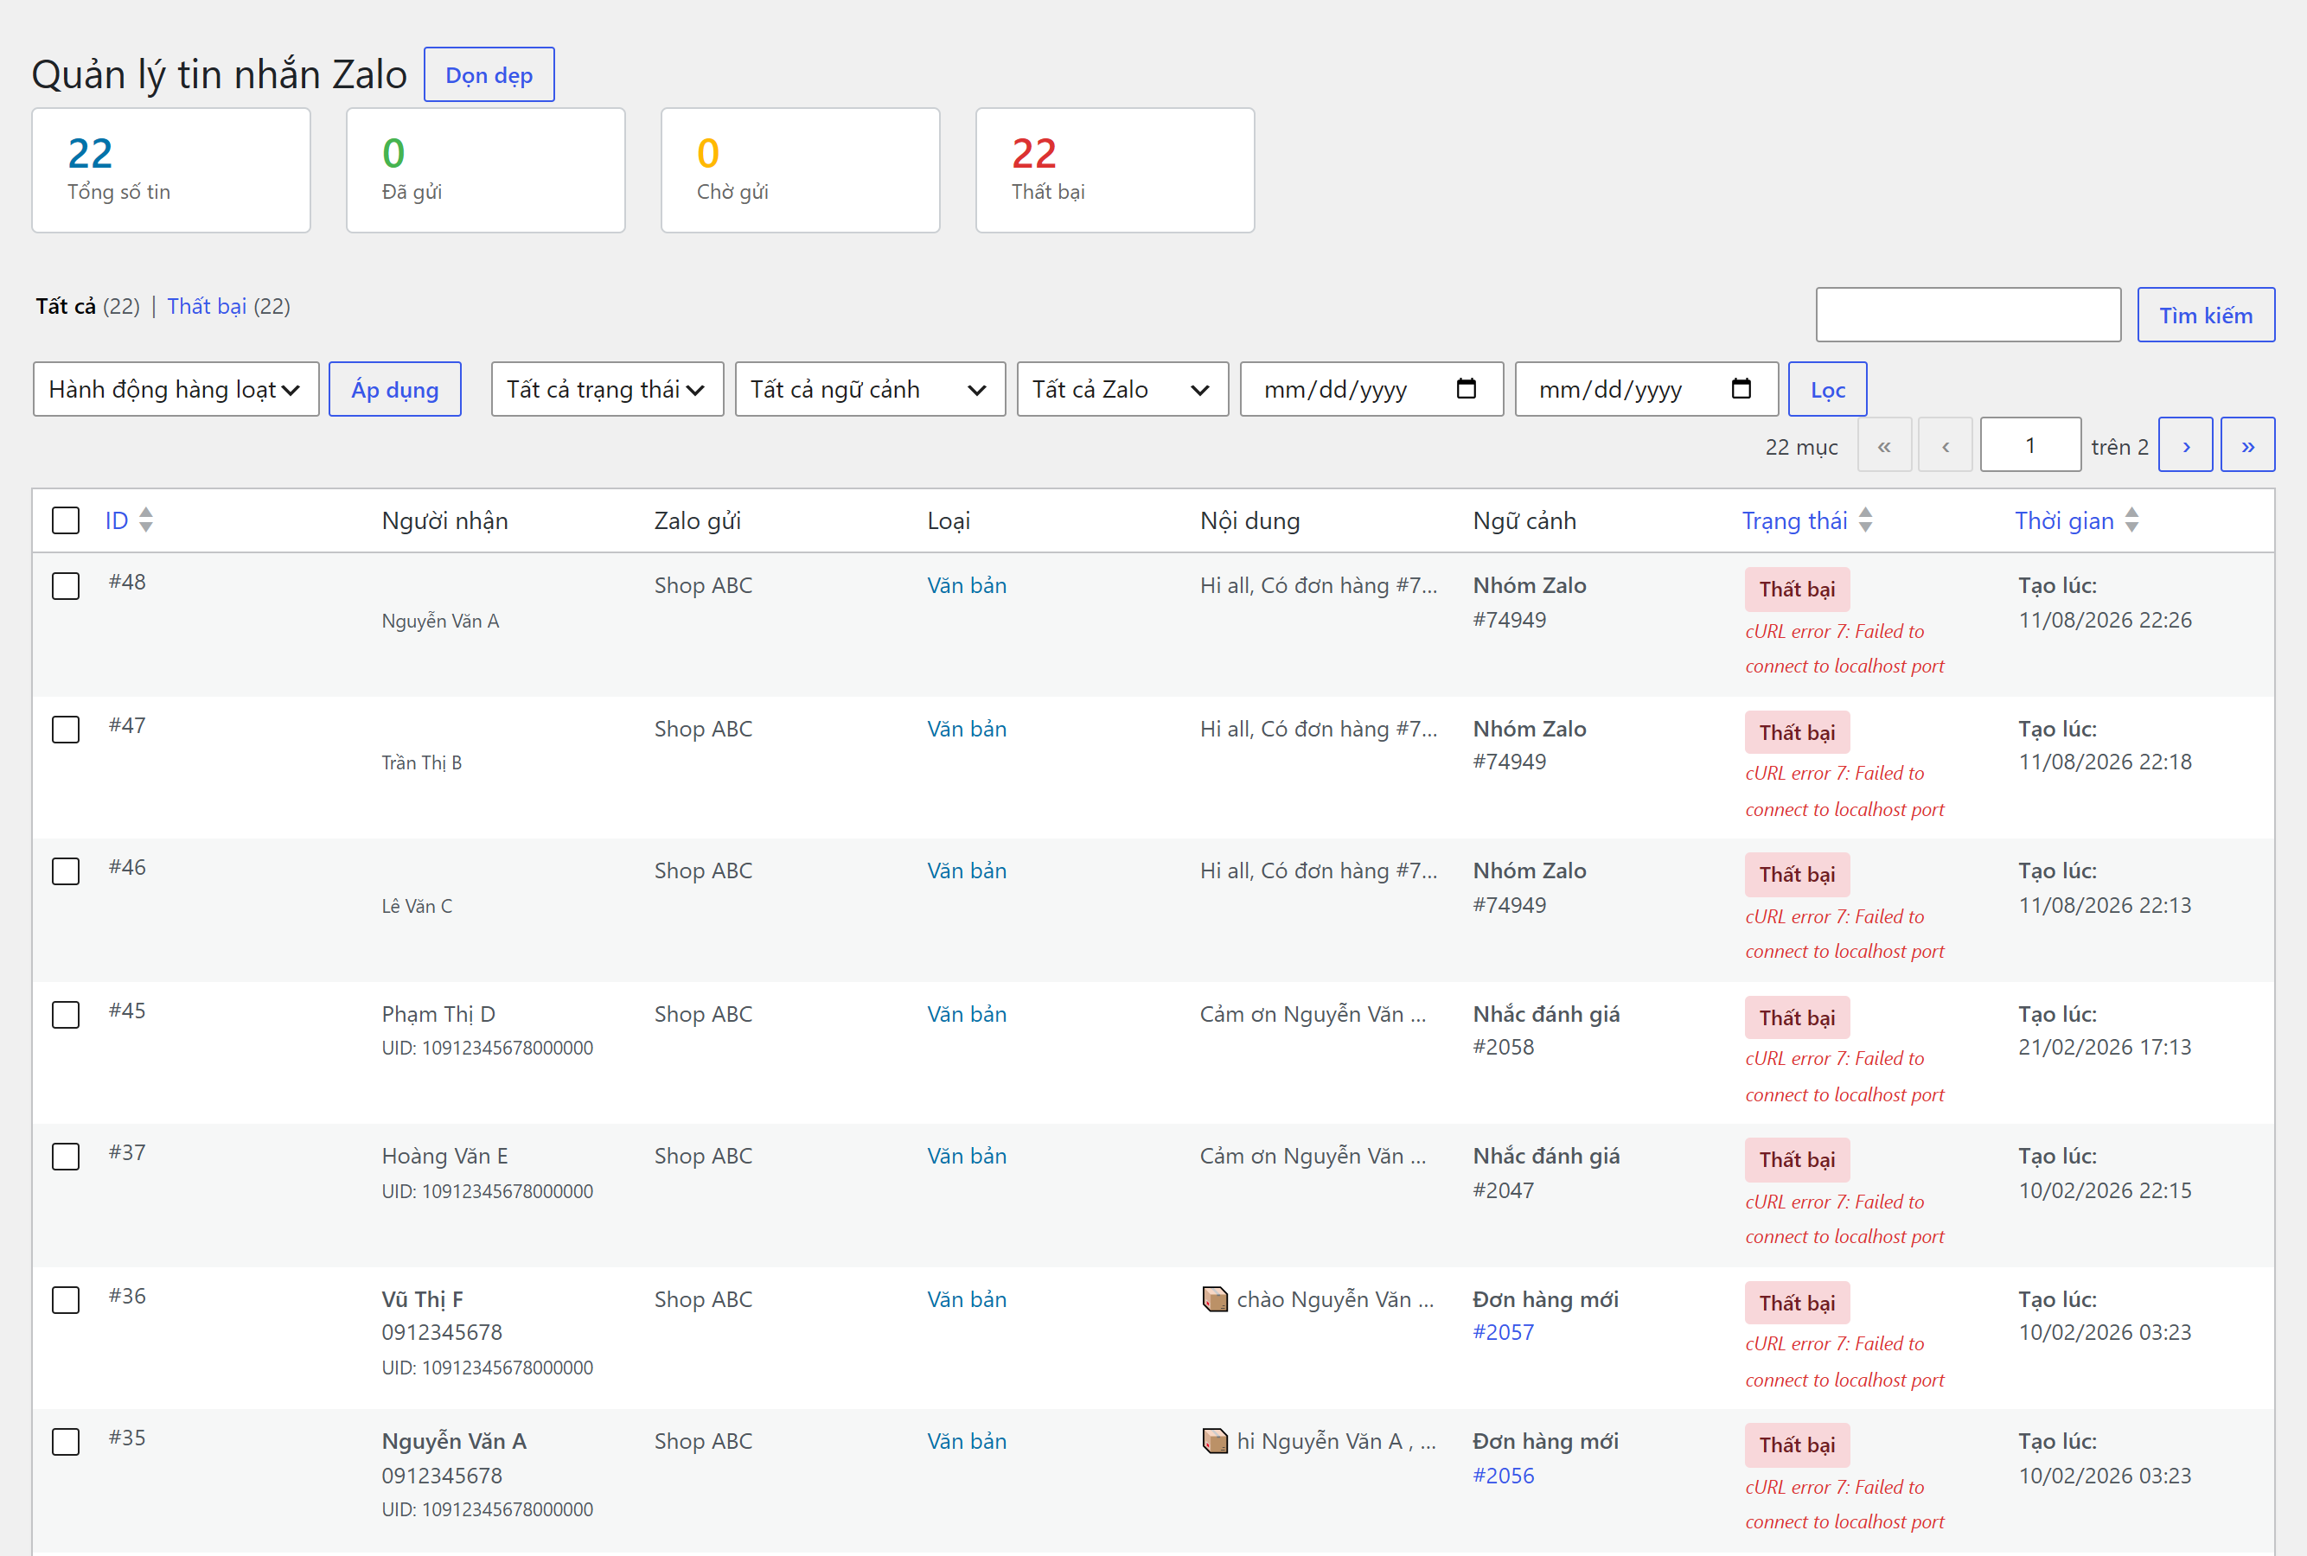Jump to last page arrow
Screen dimensions: 2307x1556
click(2247, 444)
